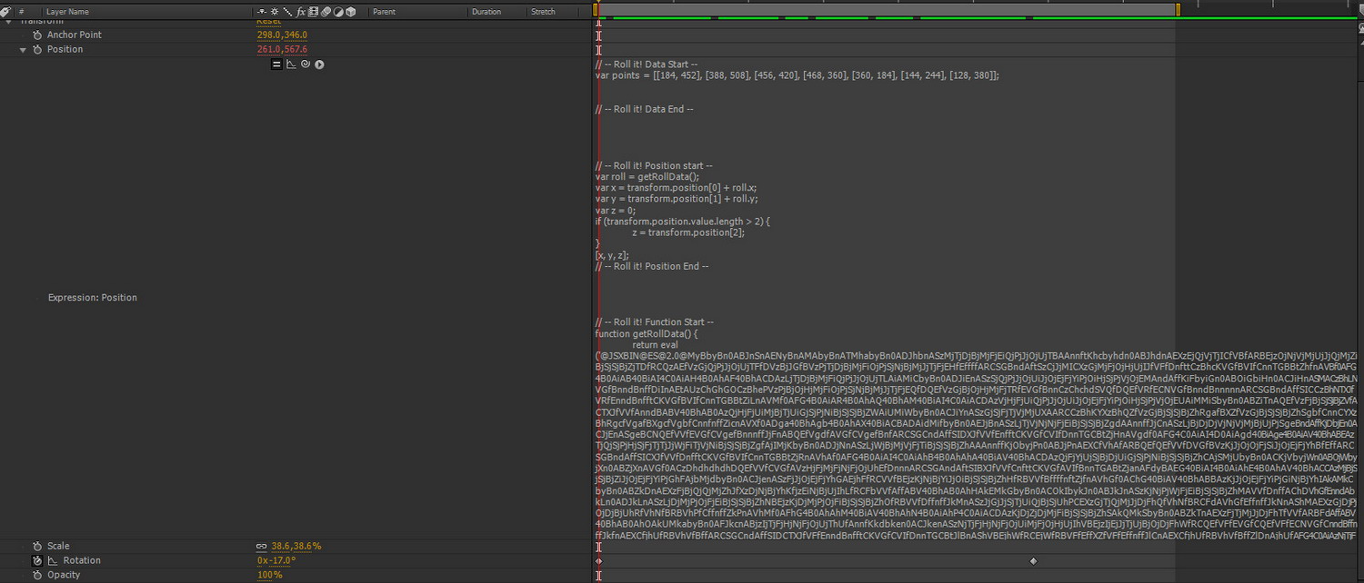Click the Anchor Point value 298.0,346.0
Viewport: 1364px width, 583px height.
pos(282,35)
